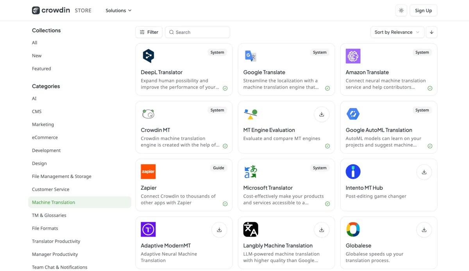Click 'Evaluate and compare MT engines' text
Image resolution: width=469 pixels, height=271 pixels.
click(281, 138)
